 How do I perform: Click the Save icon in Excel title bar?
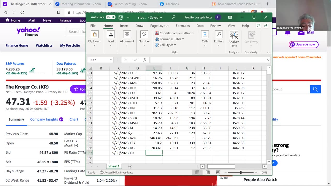121,17
